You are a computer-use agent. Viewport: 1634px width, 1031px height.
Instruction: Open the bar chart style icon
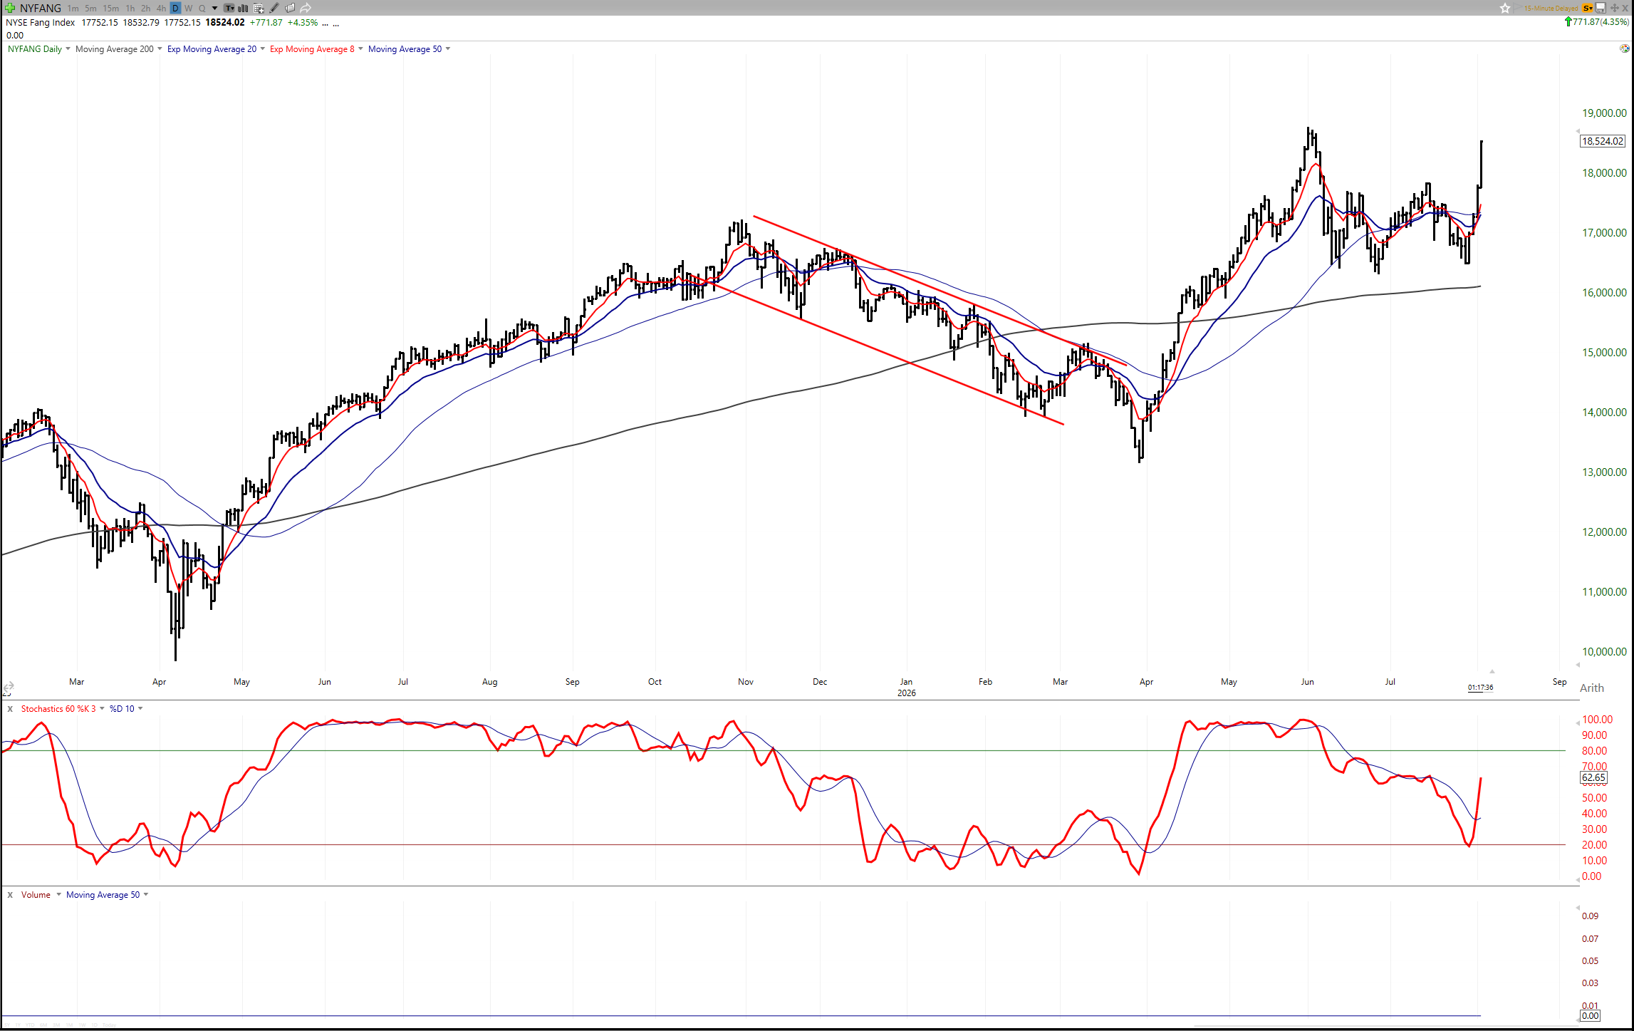(x=242, y=9)
